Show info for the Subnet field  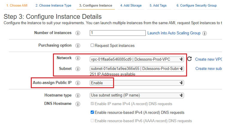78,69
